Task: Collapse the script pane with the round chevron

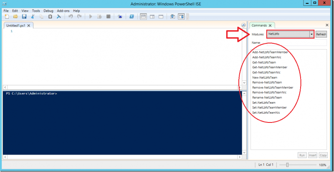Action: click(243, 25)
